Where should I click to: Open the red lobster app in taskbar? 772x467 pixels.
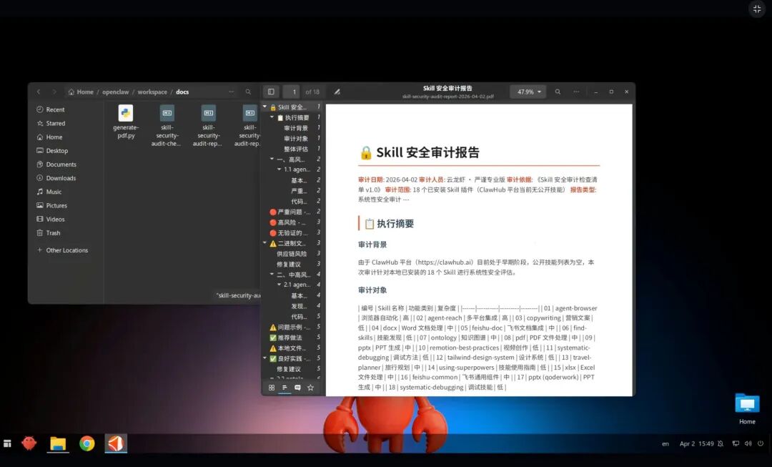tap(29, 443)
